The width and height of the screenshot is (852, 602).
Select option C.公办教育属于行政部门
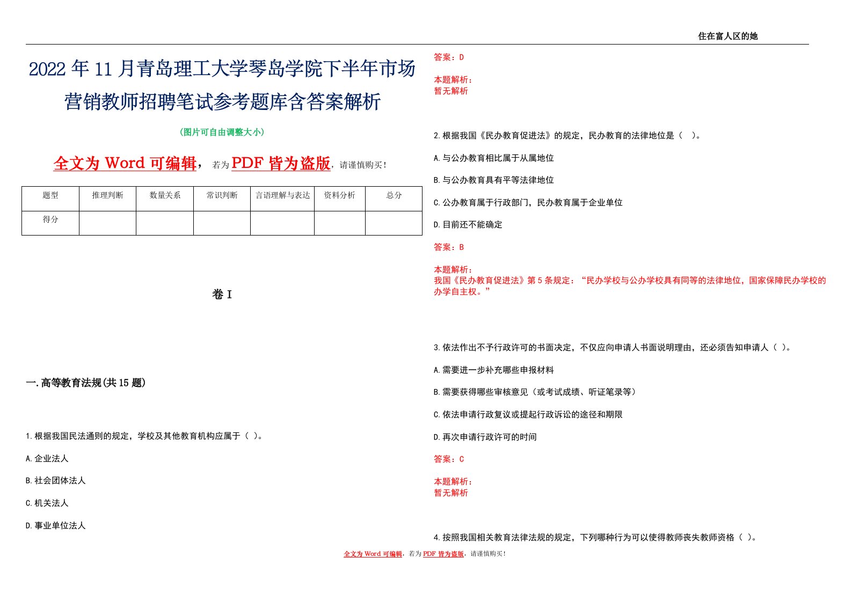(528, 203)
